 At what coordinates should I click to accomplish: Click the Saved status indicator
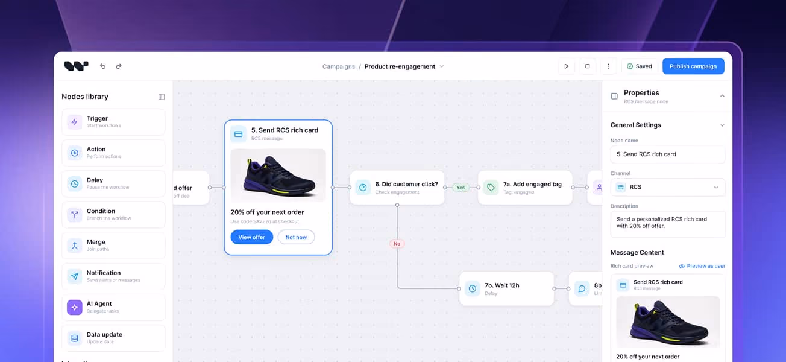640,66
